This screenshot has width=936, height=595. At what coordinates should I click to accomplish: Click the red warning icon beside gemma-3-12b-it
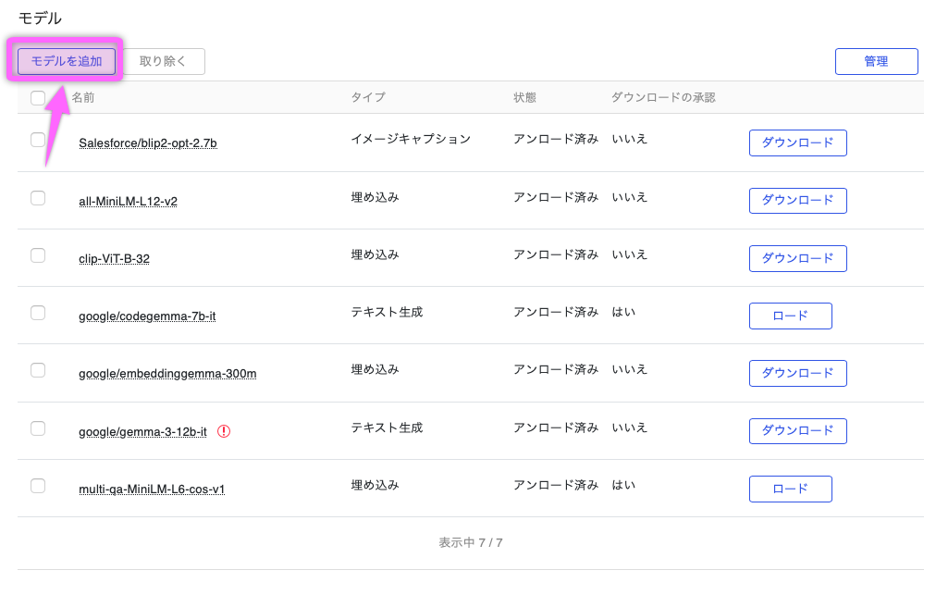point(224,431)
